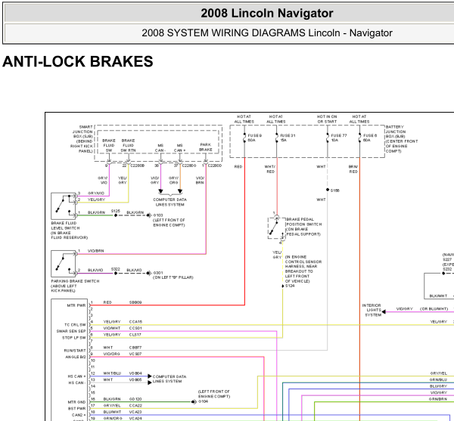454x421 pixels.
Task: Click the 'MTR GND' pin label
Action: coord(76,402)
